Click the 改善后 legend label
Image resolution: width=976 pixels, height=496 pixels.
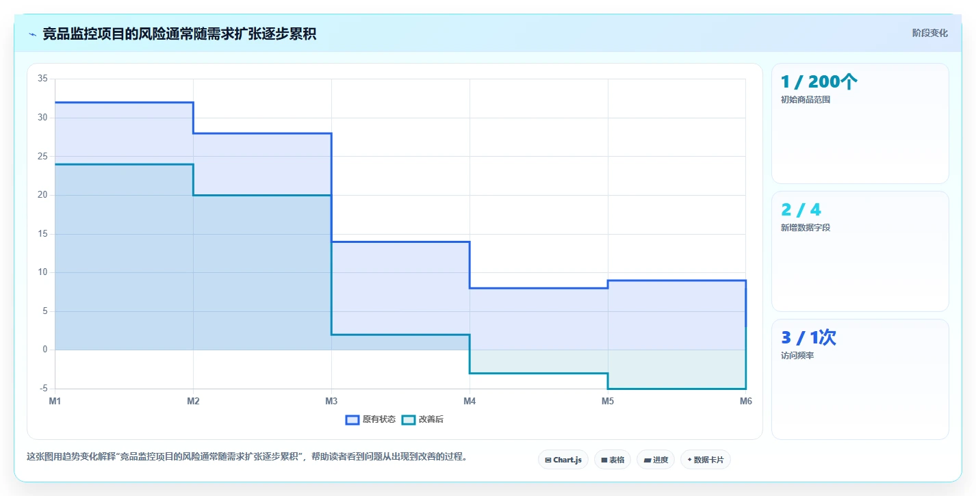click(x=431, y=419)
